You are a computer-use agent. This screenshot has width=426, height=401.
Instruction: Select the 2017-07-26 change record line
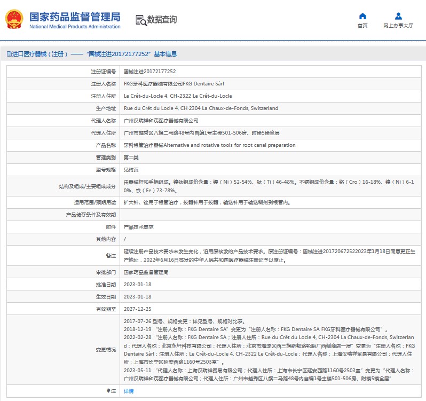coord(185,321)
